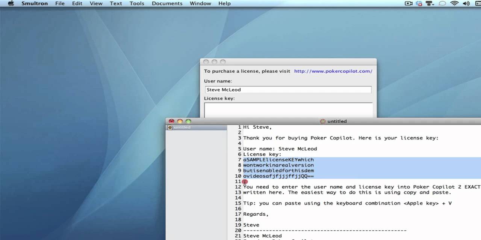Click into the License key text area
This screenshot has width=481, height=240.
coord(288,110)
